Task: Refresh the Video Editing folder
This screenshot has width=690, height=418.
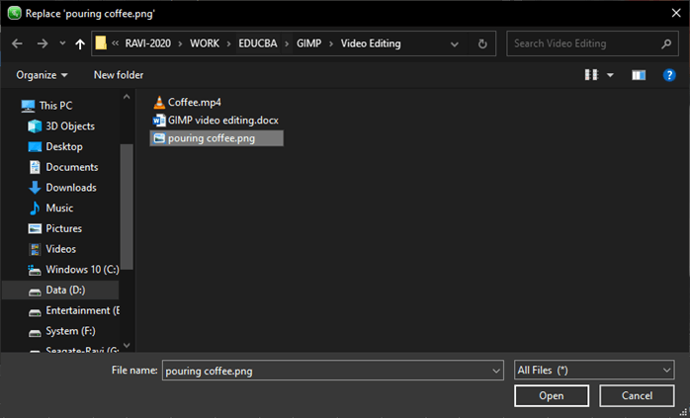Action: (x=482, y=43)
